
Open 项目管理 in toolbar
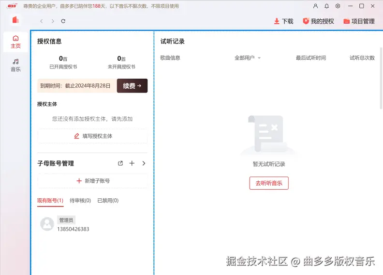click(359, 21)
